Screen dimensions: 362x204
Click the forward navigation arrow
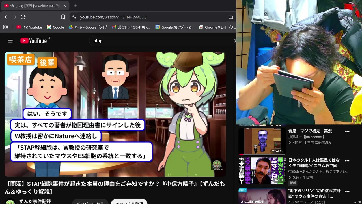(15, 17)
